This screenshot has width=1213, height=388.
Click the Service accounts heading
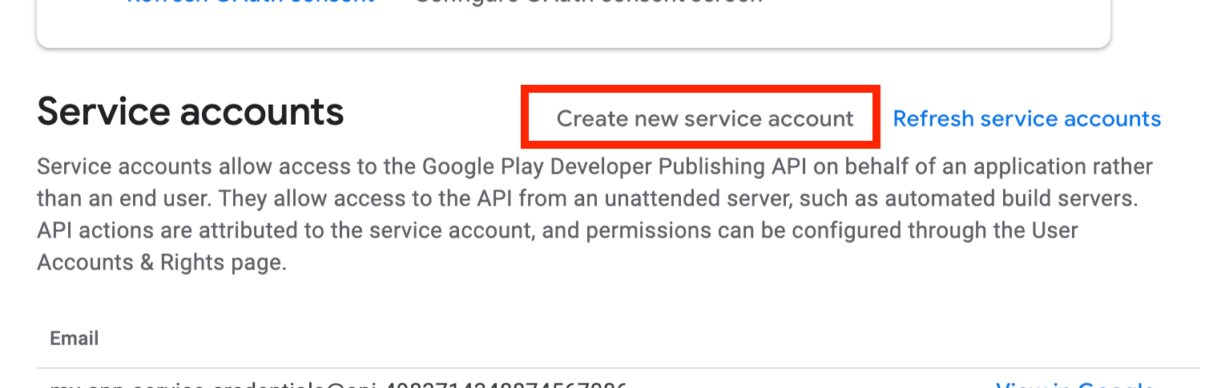[191, 112]
